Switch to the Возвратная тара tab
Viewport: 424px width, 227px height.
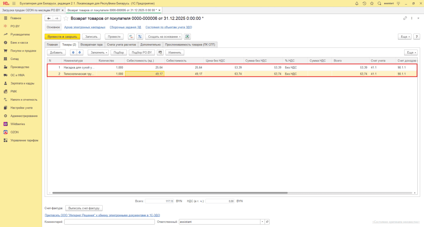point(92,45)
